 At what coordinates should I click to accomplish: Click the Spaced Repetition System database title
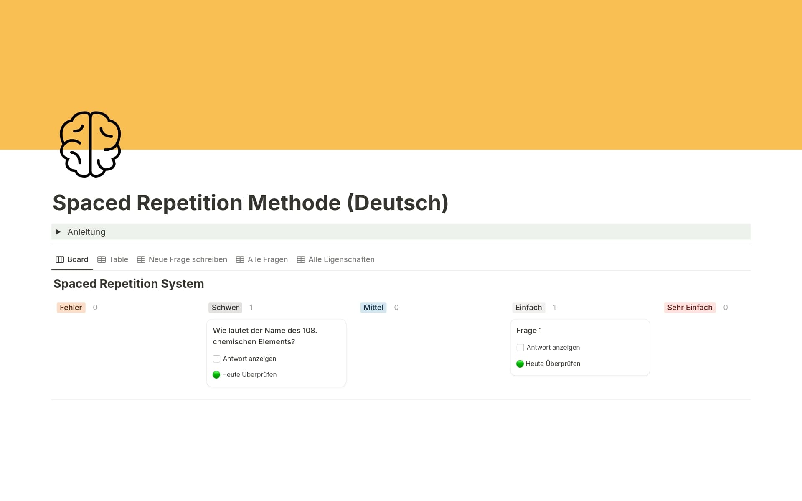coord(129,284)
